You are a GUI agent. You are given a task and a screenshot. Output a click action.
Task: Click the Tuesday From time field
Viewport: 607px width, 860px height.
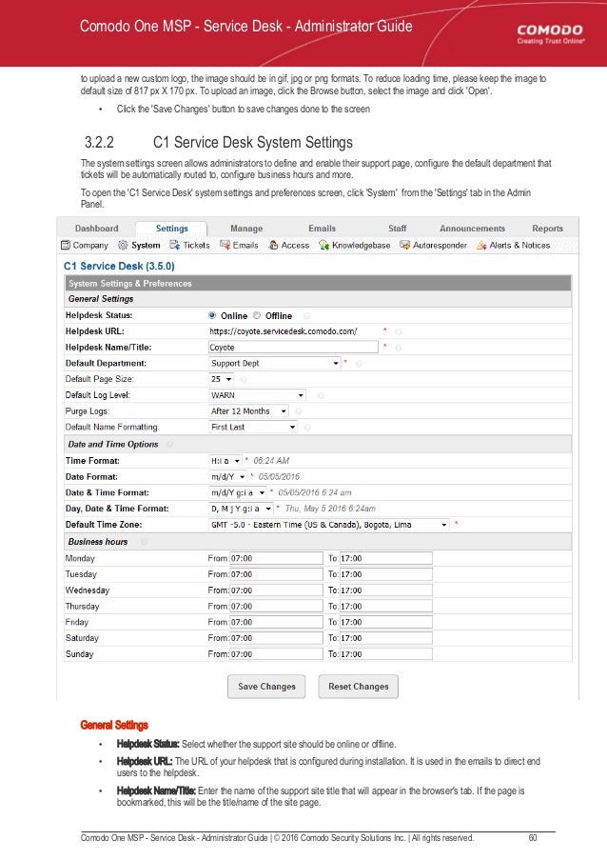[x=276, y=574]
